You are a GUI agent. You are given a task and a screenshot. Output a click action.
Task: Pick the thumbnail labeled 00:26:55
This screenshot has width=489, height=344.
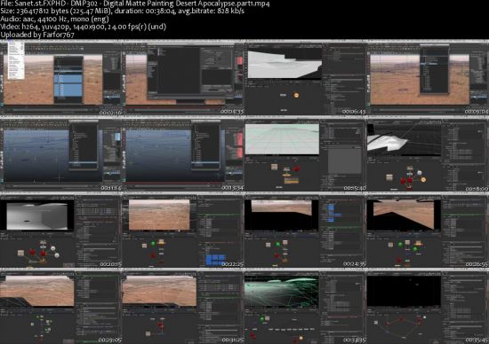point(428,231)
